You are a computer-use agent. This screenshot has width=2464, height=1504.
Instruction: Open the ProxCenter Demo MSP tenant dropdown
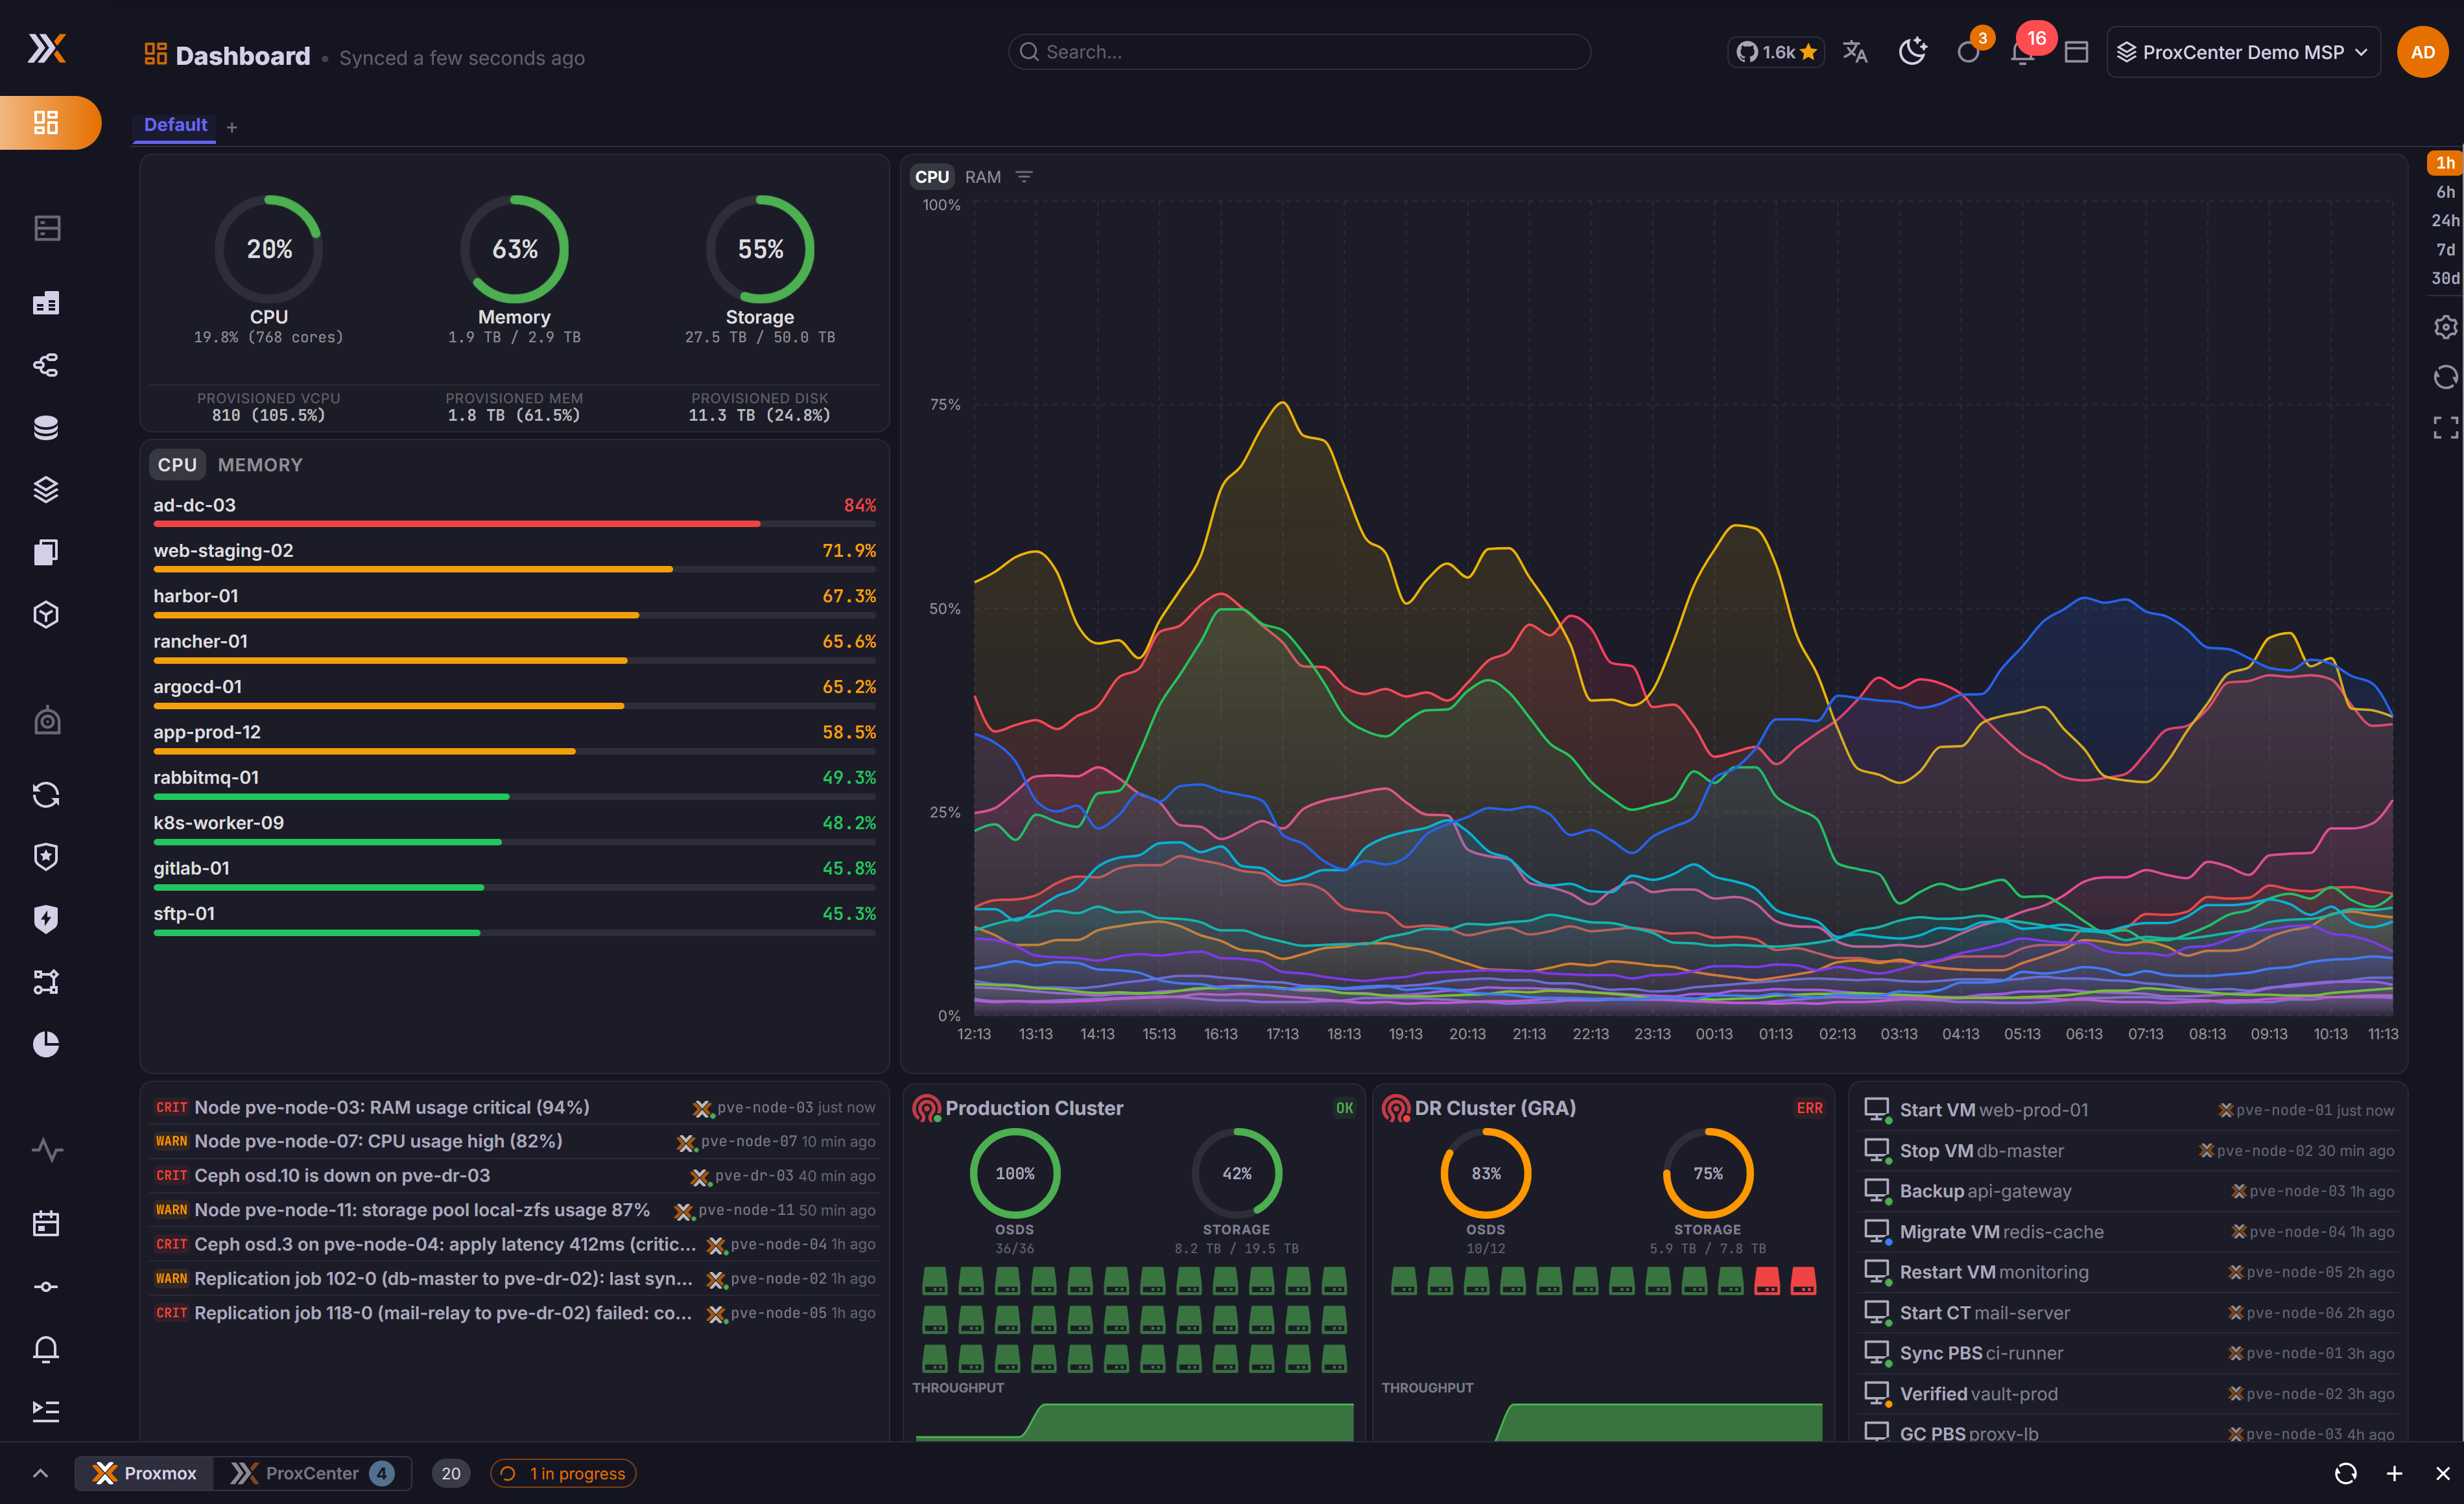tap(2243, 52)
